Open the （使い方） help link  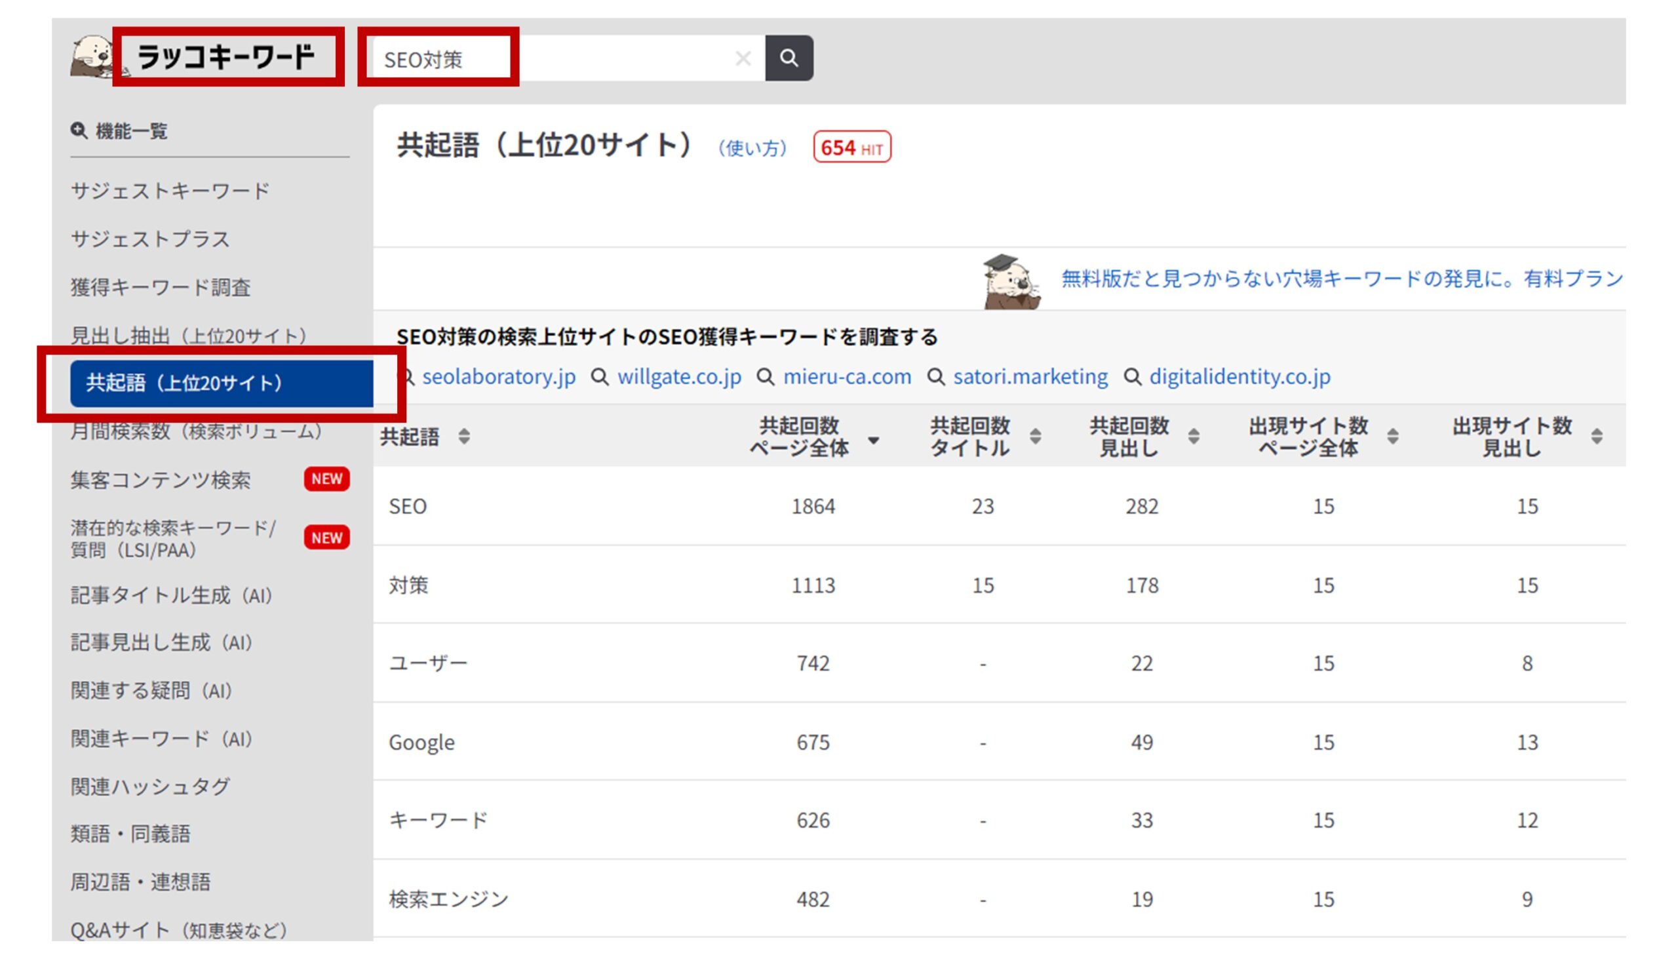pyautogui.click(x=752, y=148)
